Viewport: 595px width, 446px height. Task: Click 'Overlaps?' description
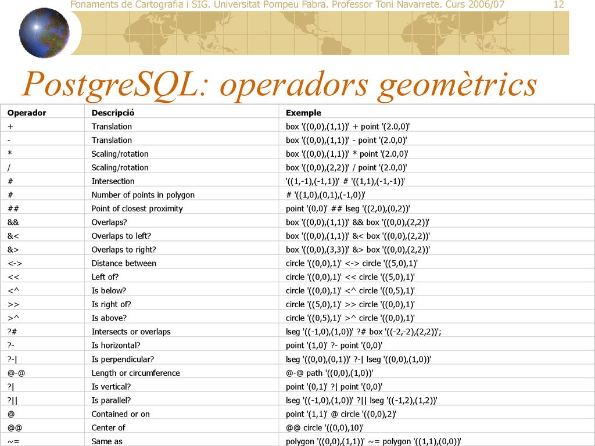pos(109,222)
